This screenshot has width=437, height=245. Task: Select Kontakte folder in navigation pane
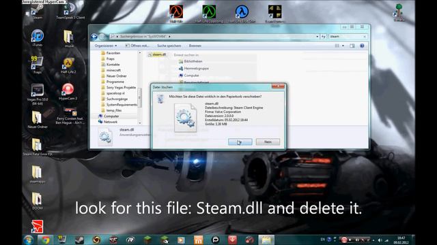coord(111,65)
